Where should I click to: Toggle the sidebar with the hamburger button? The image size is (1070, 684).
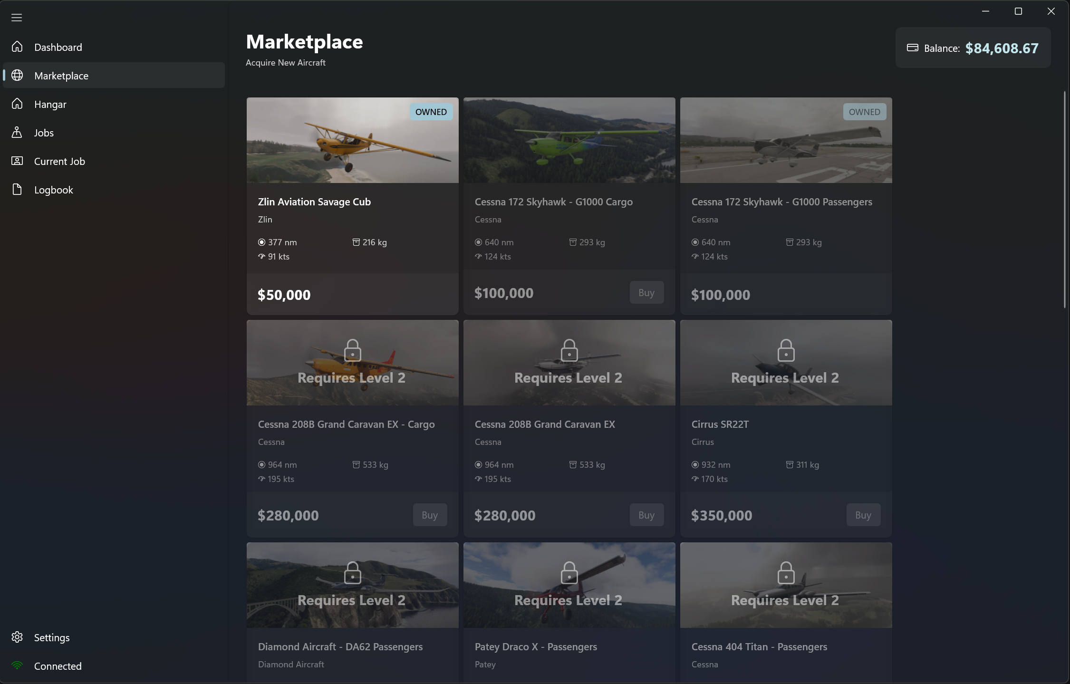16,18
